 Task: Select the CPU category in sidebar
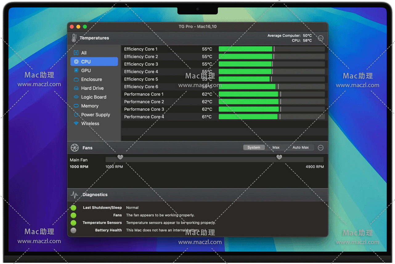click(86, 62)
